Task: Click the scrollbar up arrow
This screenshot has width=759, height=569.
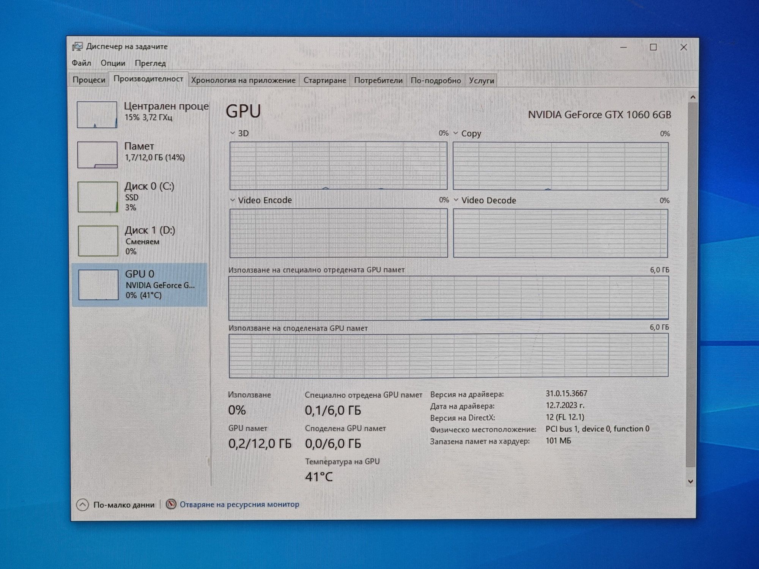Action: [693, 97]
